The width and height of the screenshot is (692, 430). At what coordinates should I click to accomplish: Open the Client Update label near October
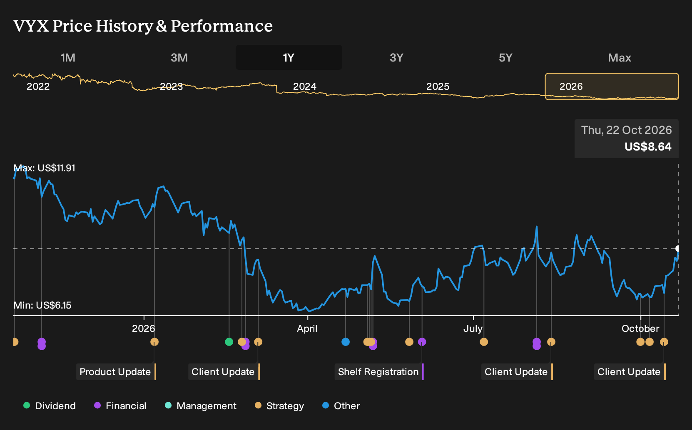click(x=630, y=372)
